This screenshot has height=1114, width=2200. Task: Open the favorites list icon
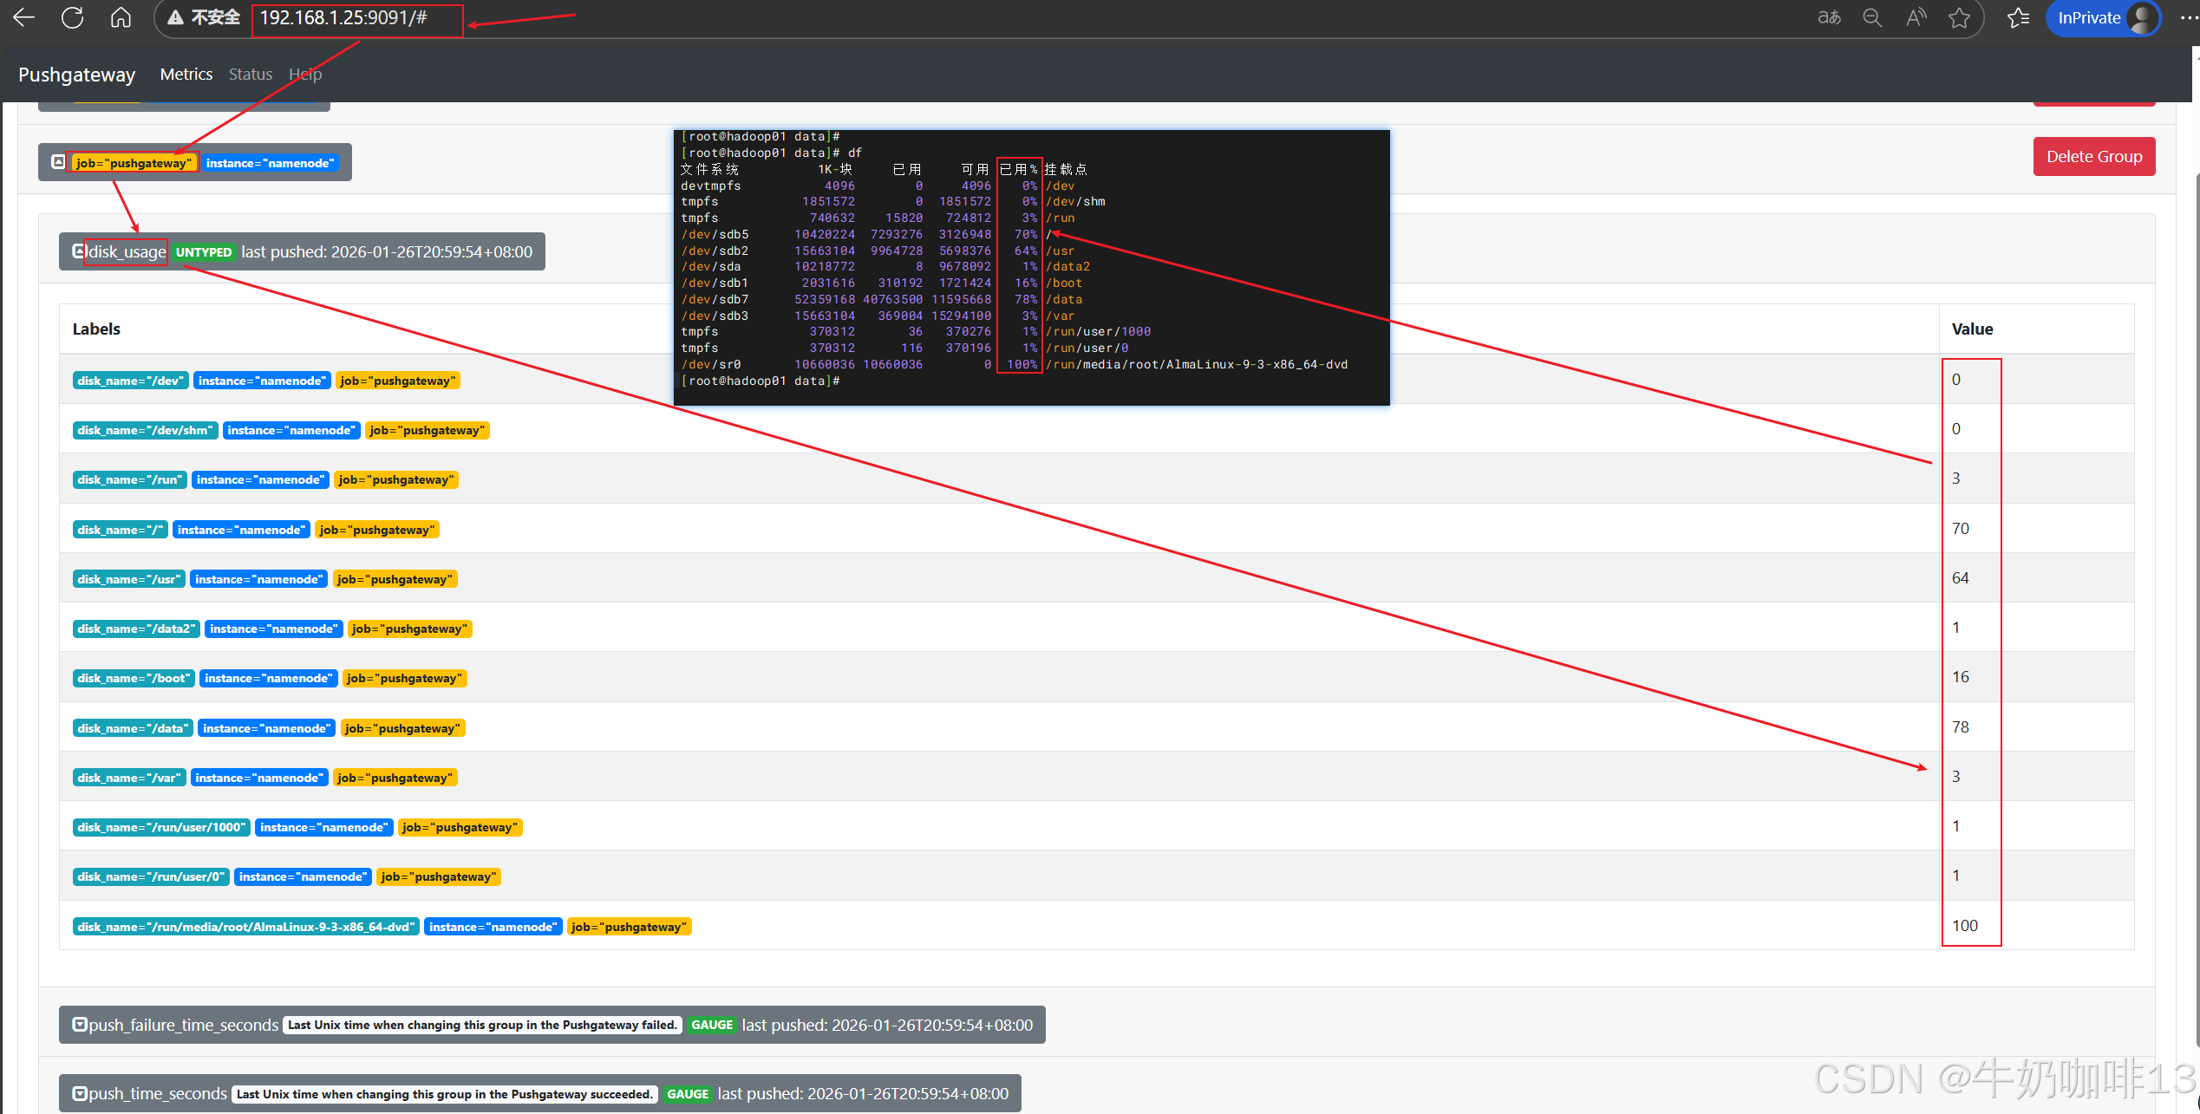[x=2018, y=17]
